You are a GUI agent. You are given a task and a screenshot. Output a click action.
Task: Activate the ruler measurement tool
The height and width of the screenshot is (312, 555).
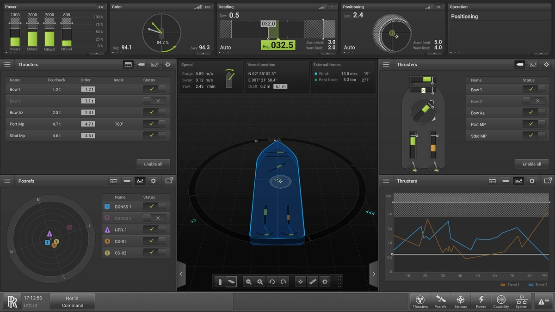tap(313, 281)
